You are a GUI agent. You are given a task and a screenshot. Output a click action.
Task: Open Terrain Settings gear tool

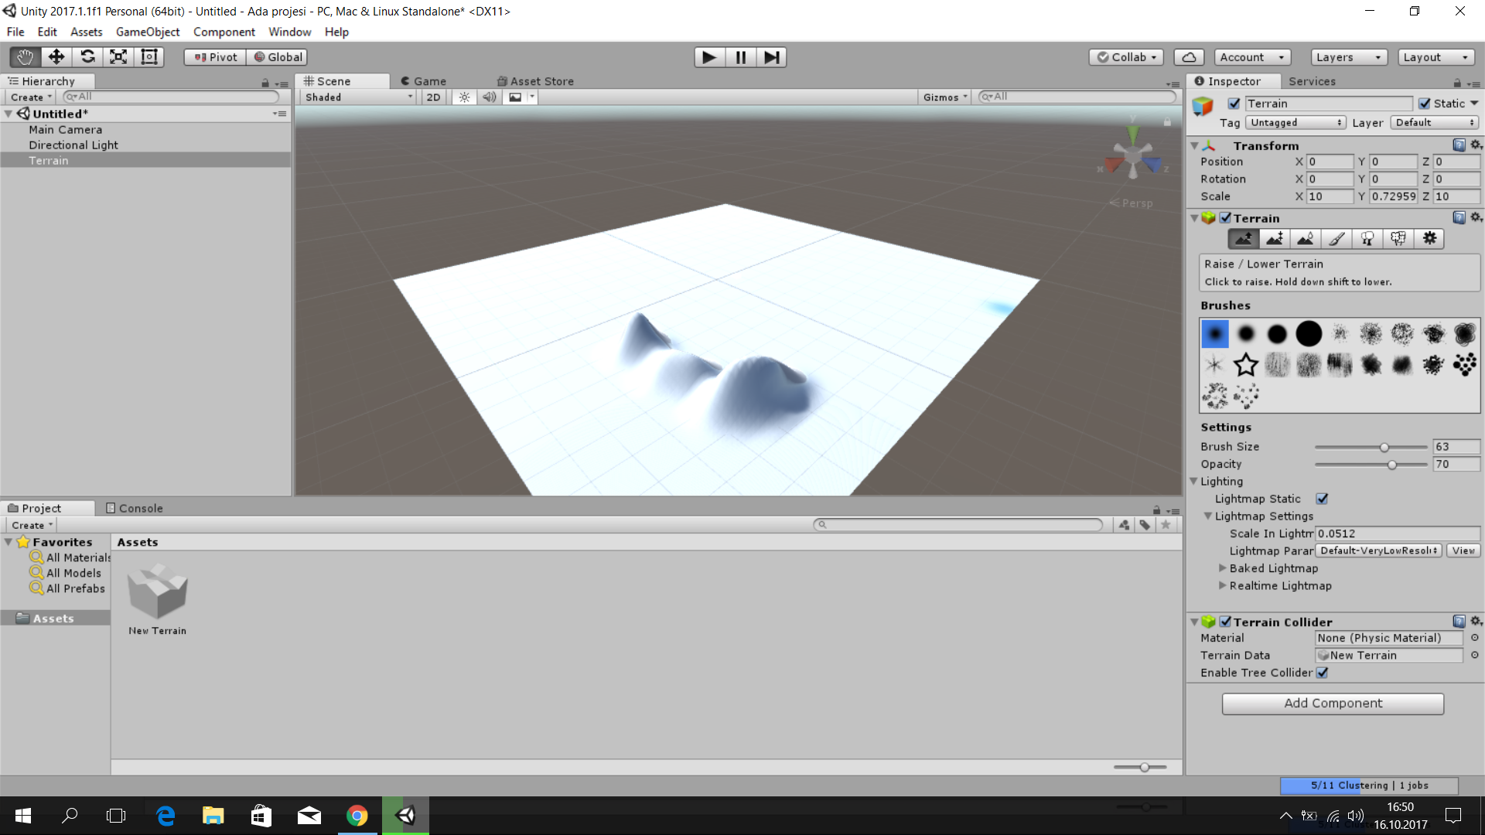[1429, 239]
